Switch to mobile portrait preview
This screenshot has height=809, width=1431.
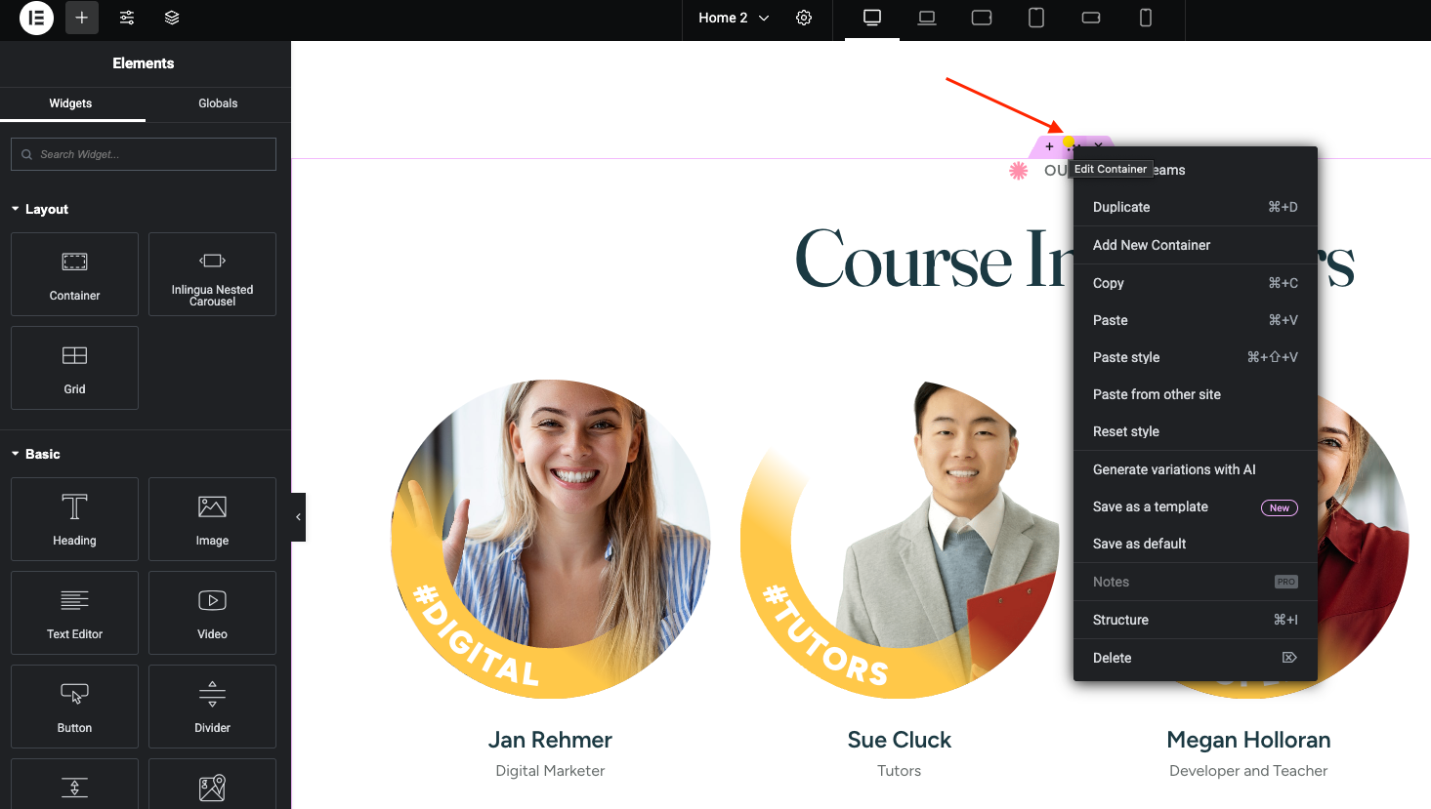[x=1146, y=18]
